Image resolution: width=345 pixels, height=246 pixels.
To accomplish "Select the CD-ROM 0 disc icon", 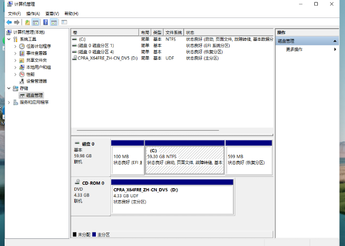I will pyautogui.click(x=77, y=182).
